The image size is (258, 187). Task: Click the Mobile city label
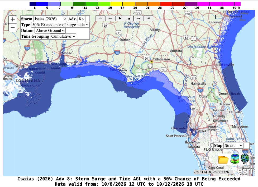click(x=67, y=53)
